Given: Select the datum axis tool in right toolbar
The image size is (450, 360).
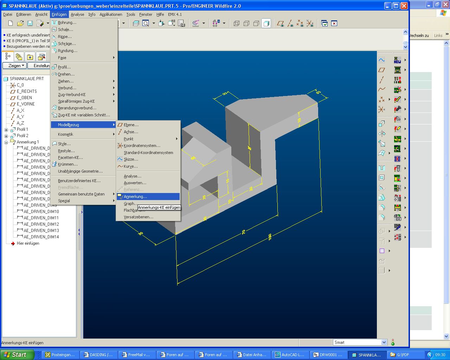Looking at the screenshot, I should tap(382, 80).
